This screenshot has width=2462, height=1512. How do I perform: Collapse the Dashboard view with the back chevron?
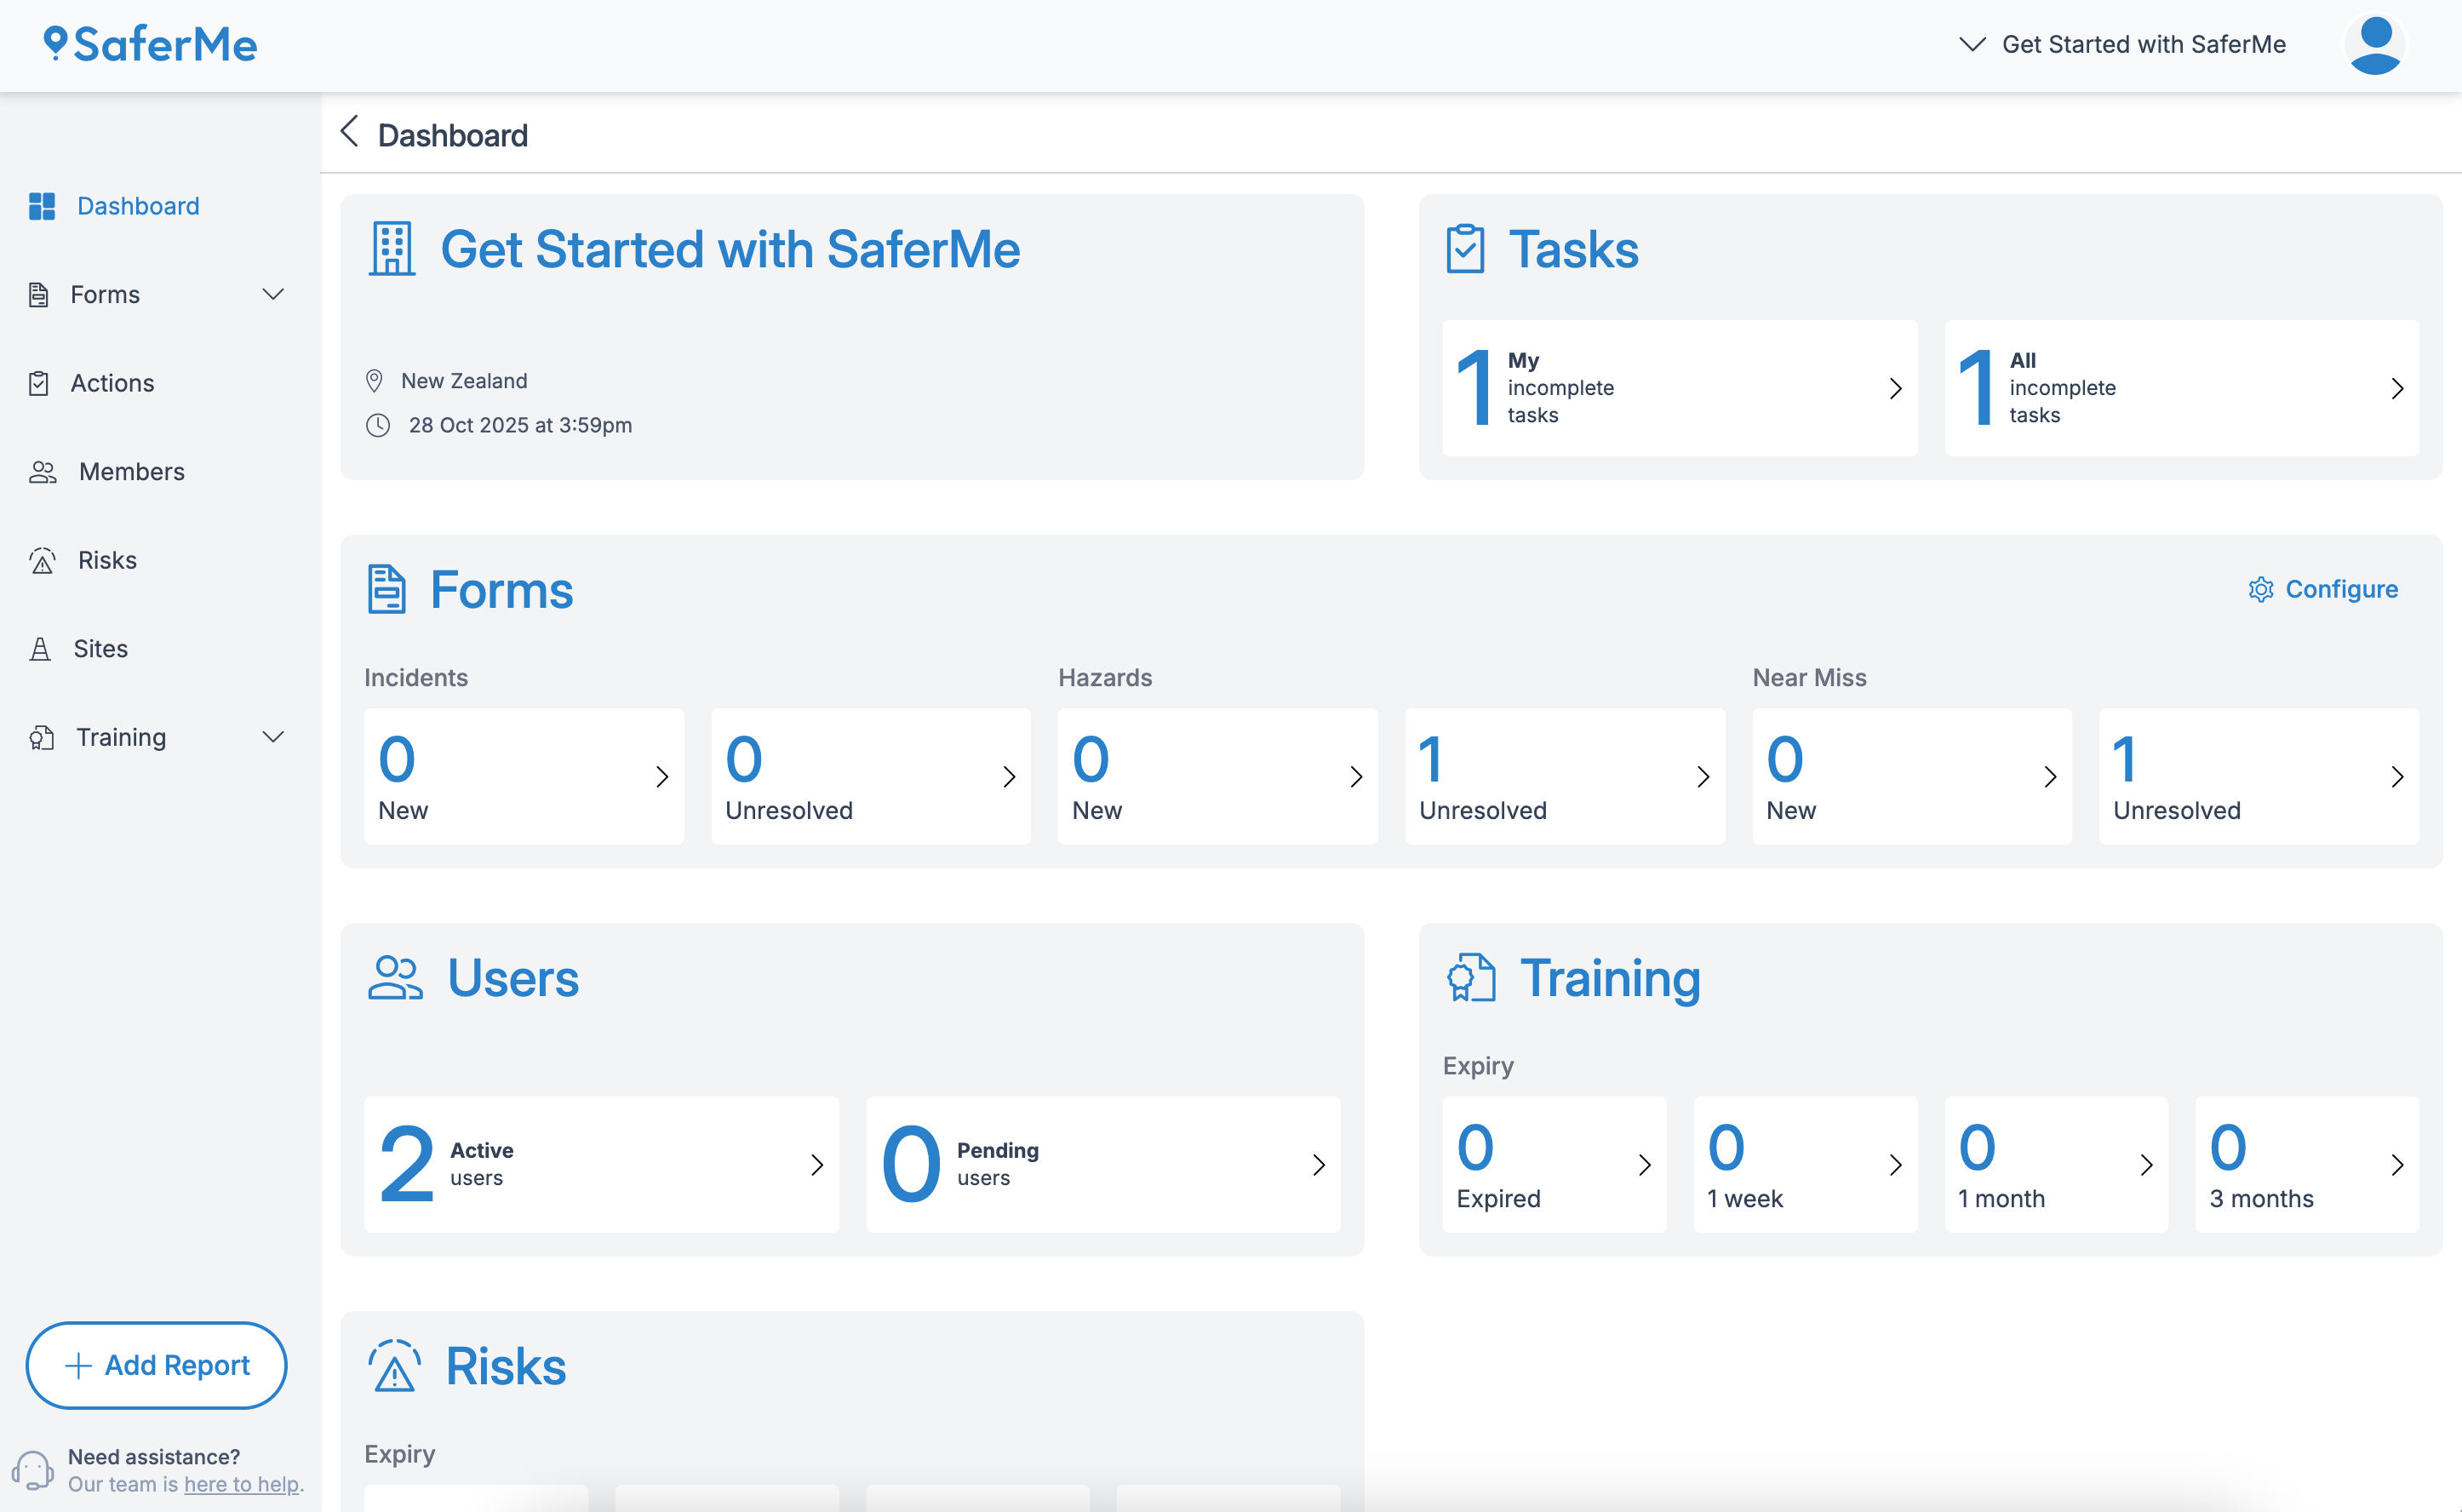tap(350, 131)
